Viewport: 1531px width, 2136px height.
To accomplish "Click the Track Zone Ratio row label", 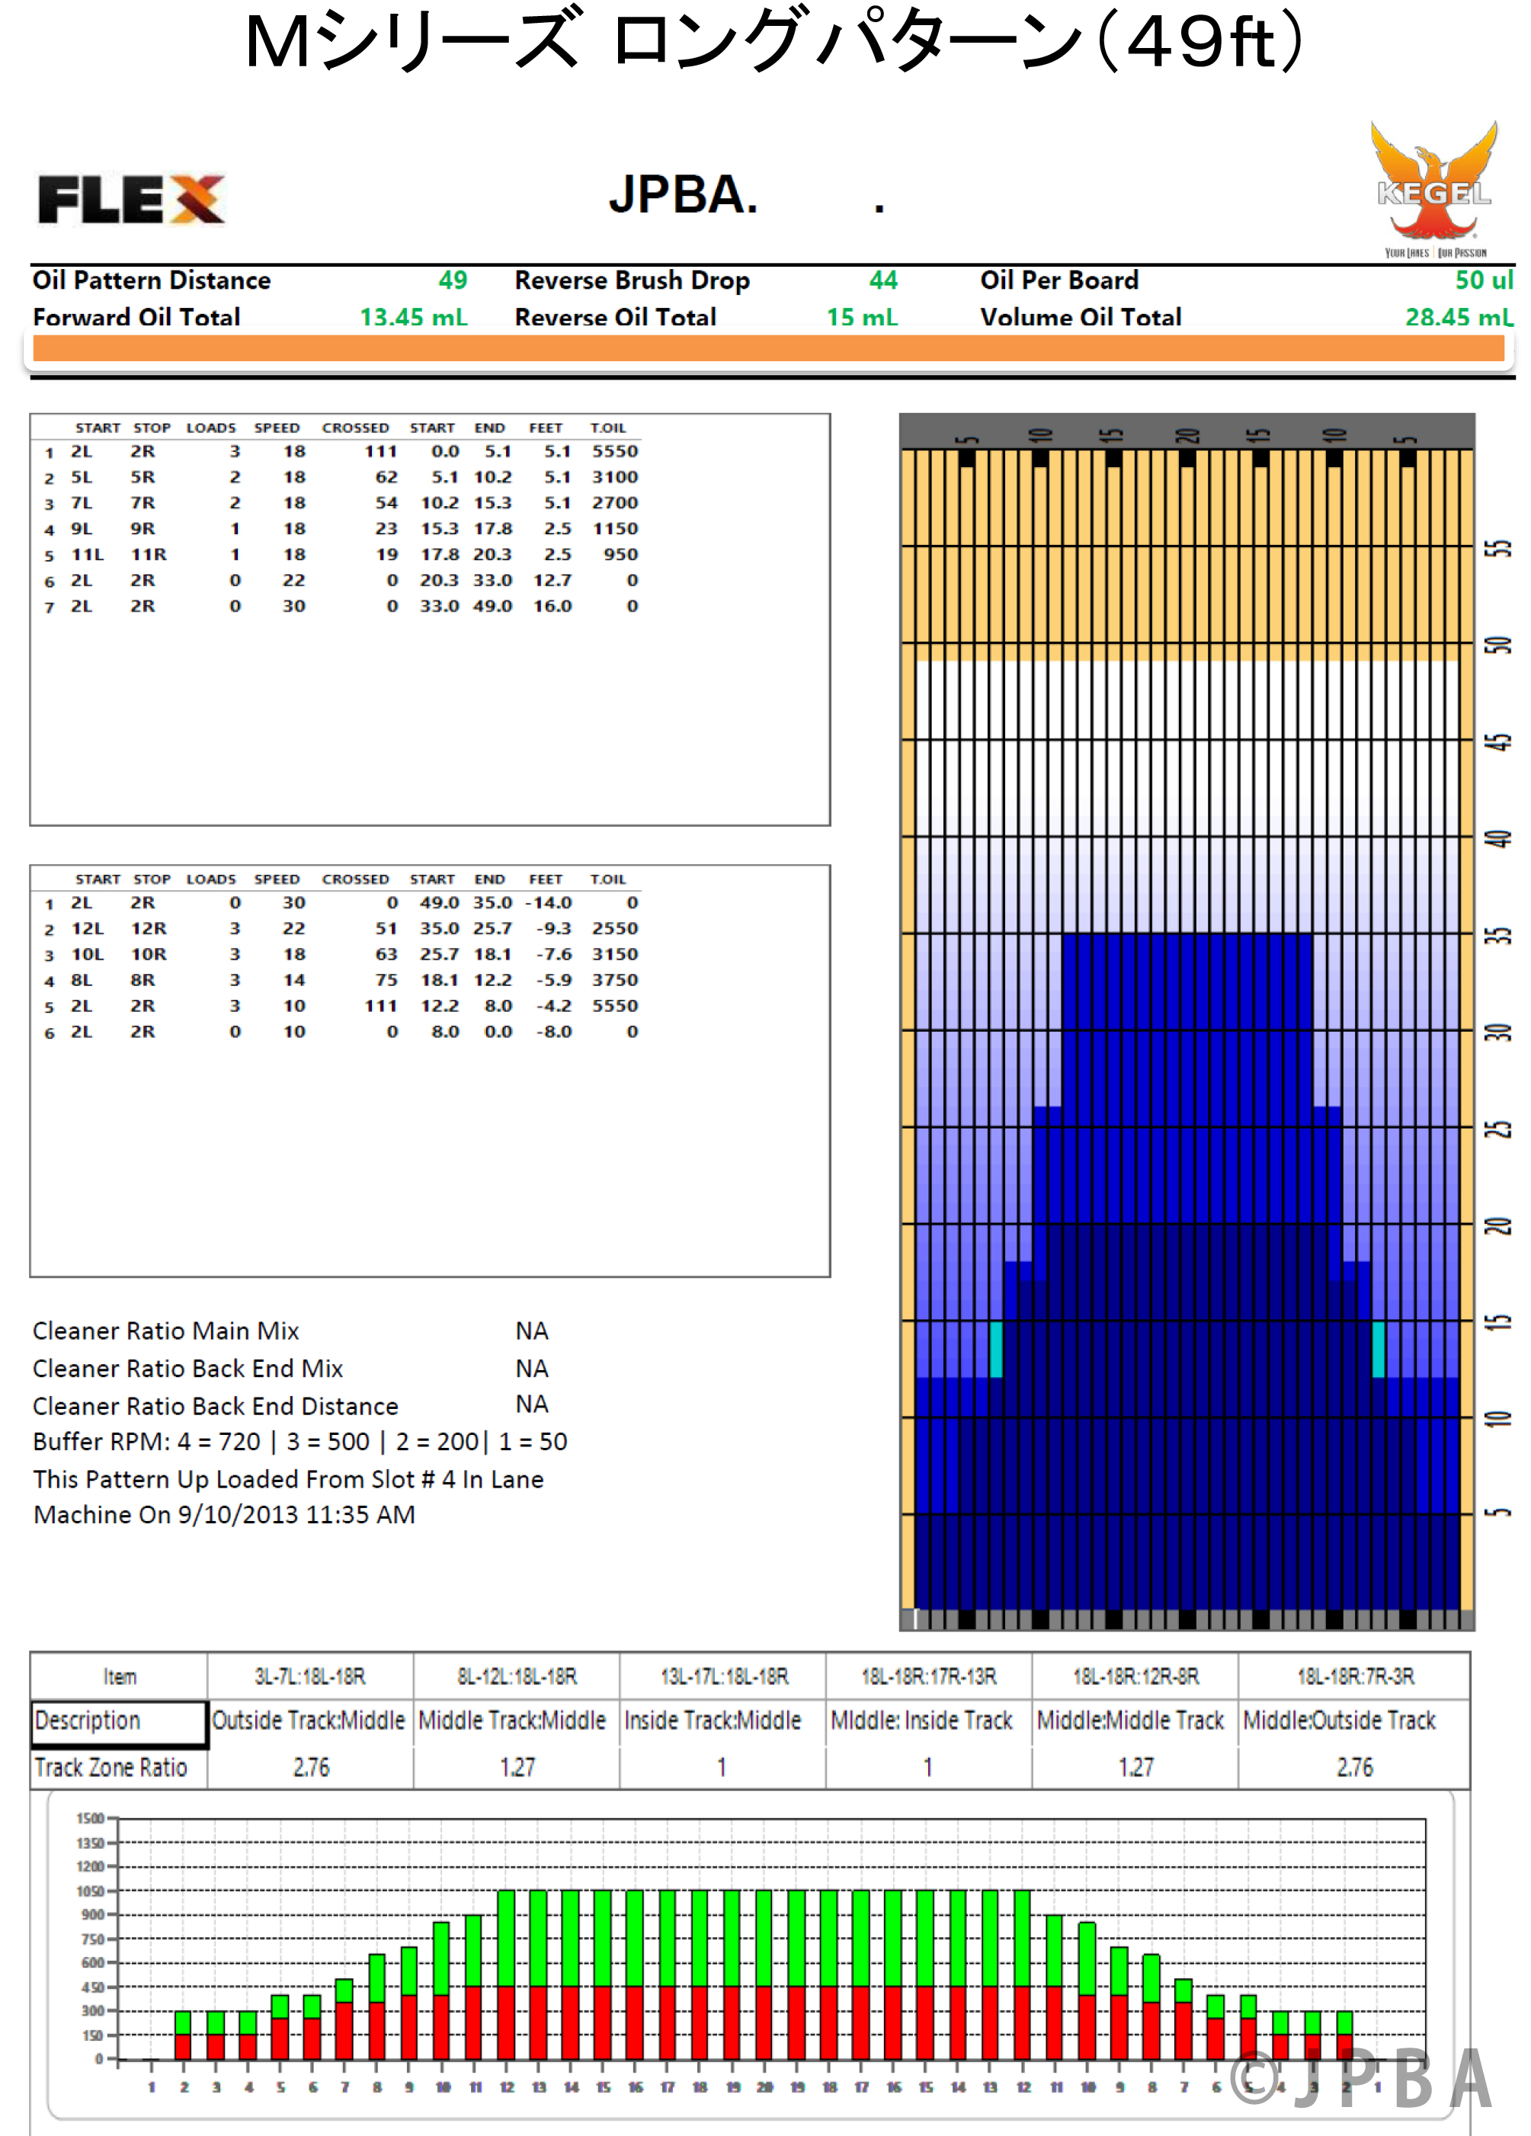I will pos(111,1768).
